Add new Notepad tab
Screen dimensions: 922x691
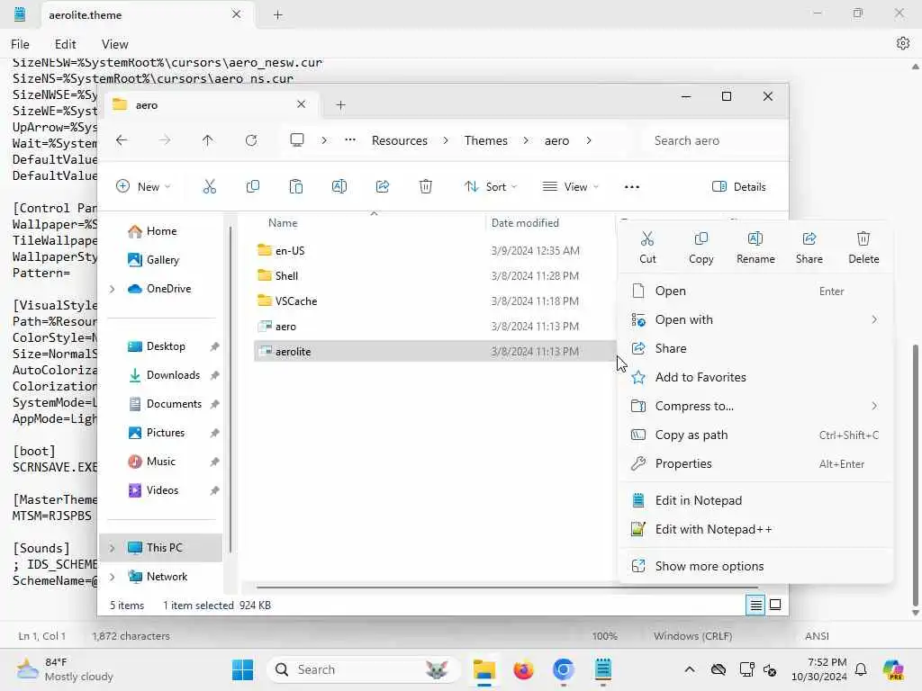click(278, 14)
